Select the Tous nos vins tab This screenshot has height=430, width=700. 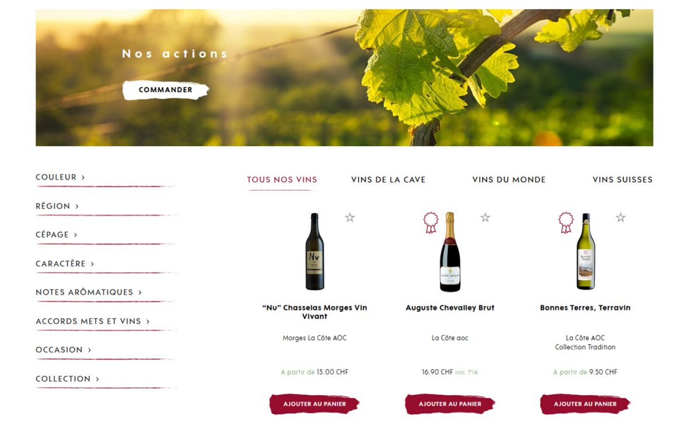tap(282, 179)
